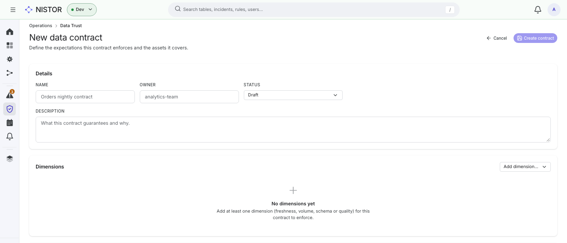This screenshot has width=567, height=243.
Task: Click the Dimensions section heading
Action: (x=50, y=167)
